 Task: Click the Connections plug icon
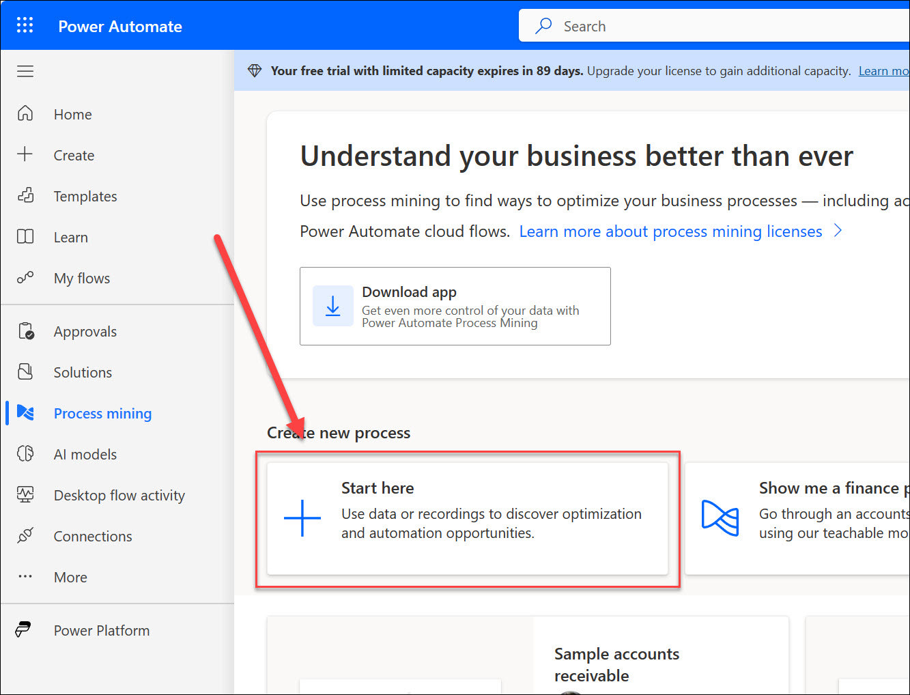click(25, 536)
